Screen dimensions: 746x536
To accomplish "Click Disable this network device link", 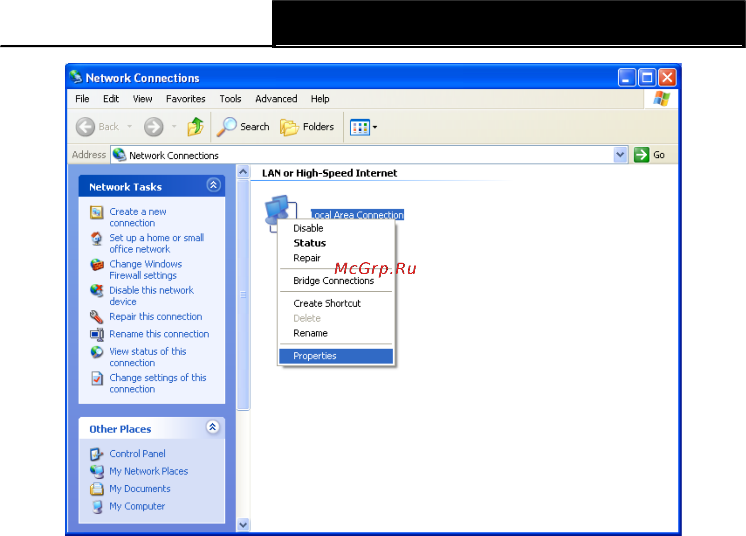I will coord(151,296).
